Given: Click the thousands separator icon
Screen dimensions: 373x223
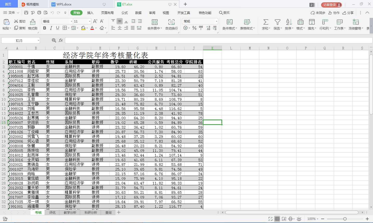Looking at the screenshot, I should [201, 28].
